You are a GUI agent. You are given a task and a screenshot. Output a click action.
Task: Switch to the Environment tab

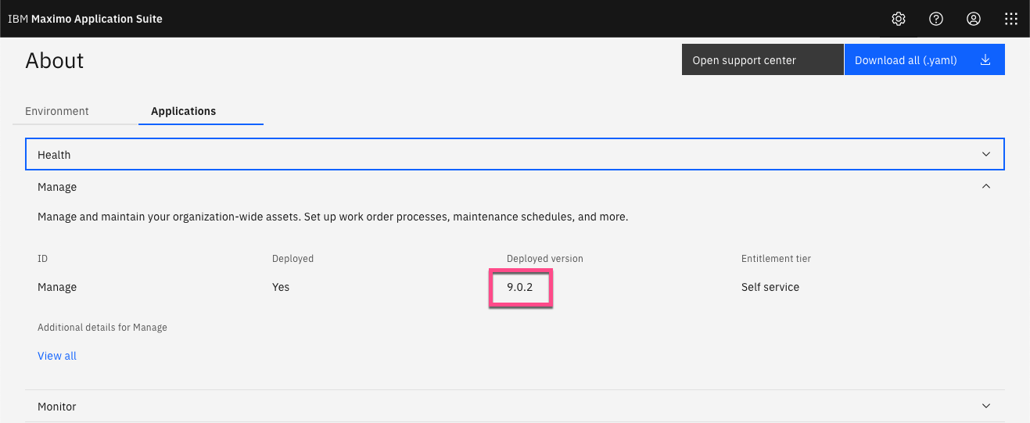click(x=57, y=111)
